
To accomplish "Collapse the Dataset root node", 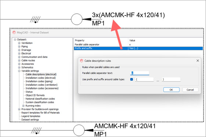I will 15,40.
